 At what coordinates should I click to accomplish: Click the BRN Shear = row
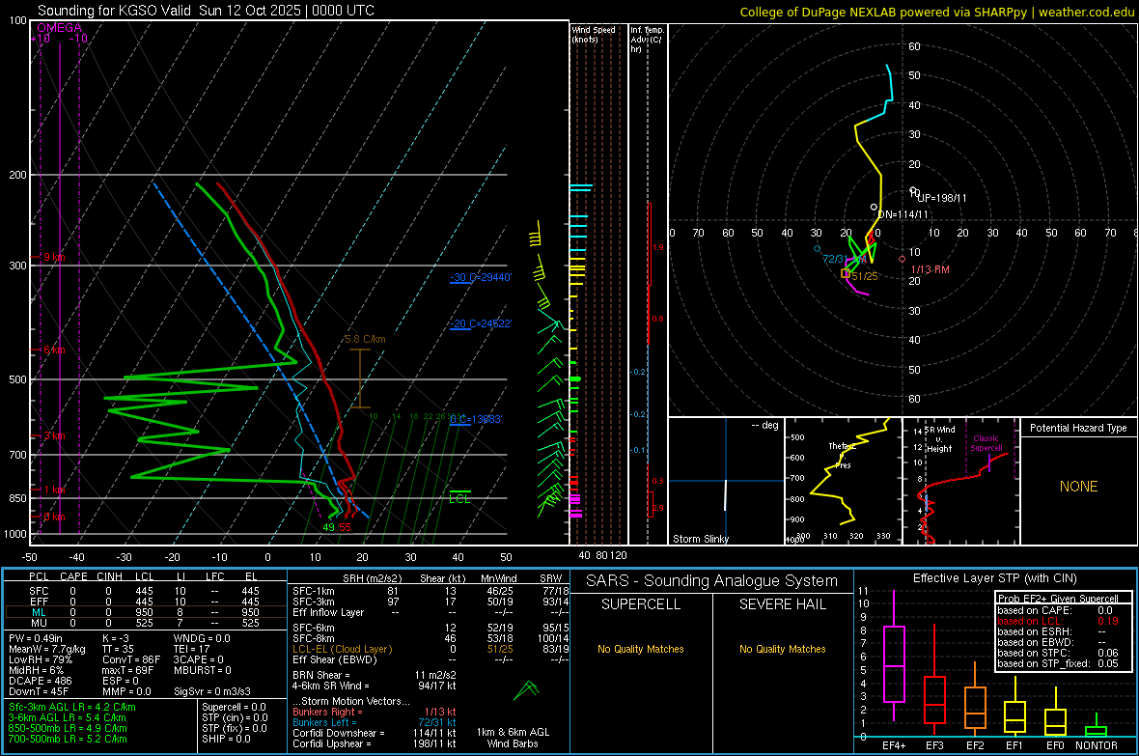tap(375, 675)
